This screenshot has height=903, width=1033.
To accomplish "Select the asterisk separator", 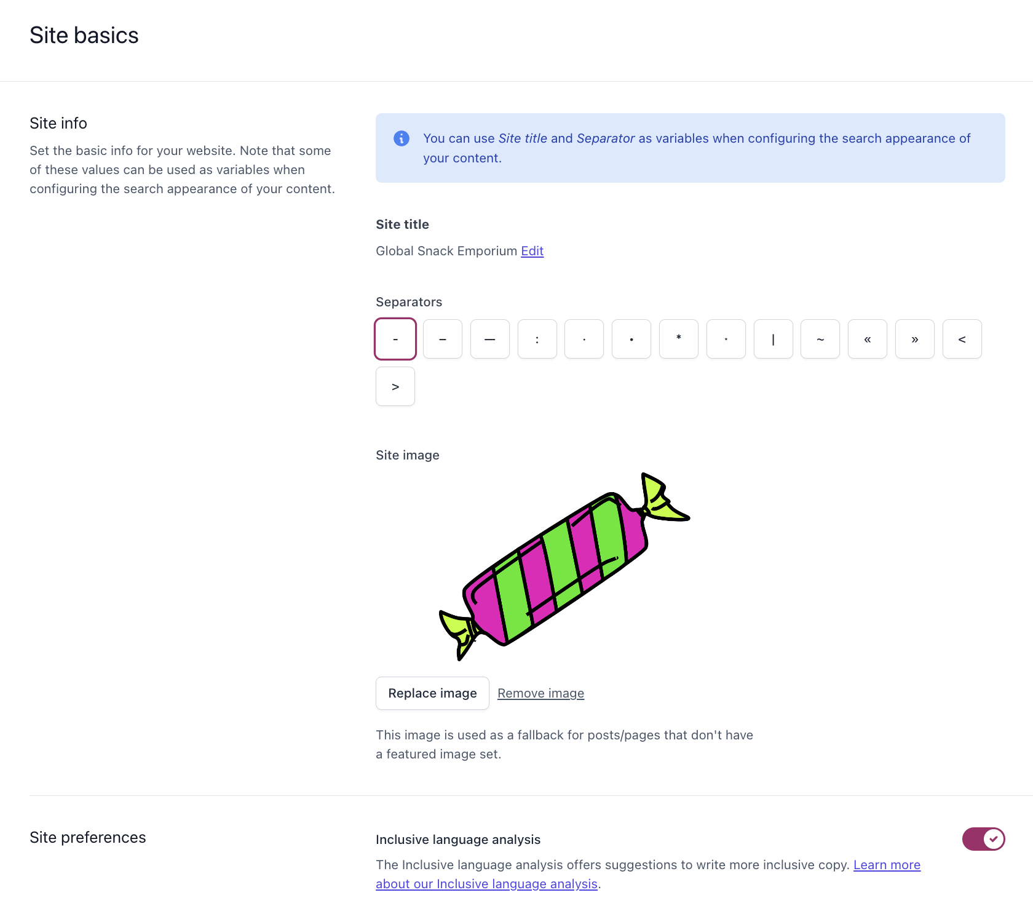I will pos(679,339).
